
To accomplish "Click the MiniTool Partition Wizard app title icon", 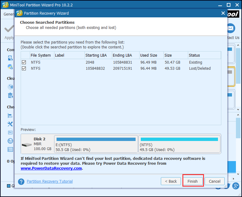I will pos(5,5).
